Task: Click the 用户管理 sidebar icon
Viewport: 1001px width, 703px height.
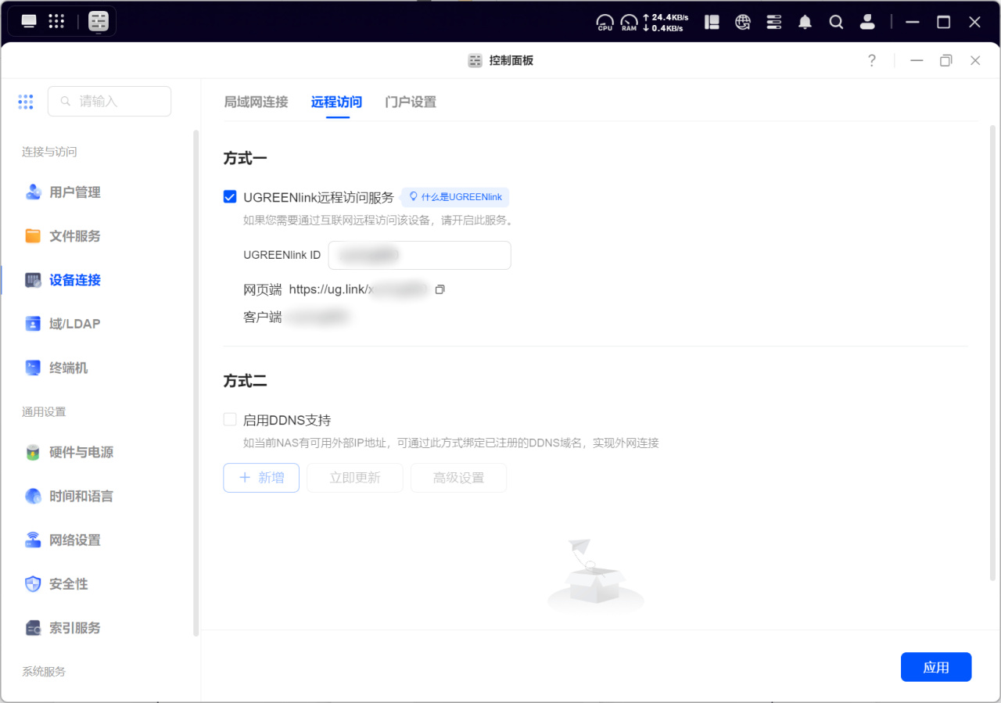Action: (x=33, y=192)
